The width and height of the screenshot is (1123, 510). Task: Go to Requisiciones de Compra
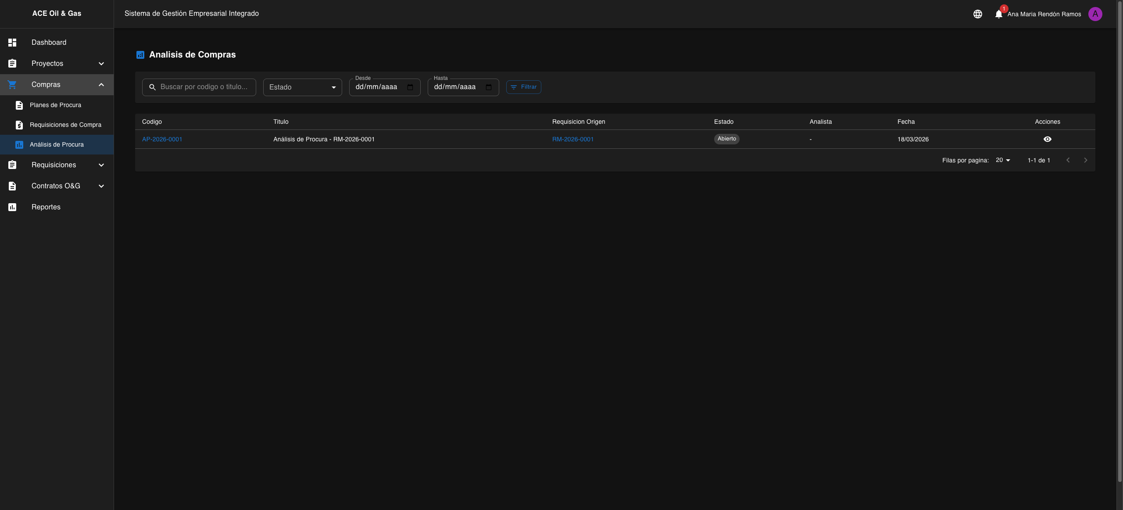point(65,125)
